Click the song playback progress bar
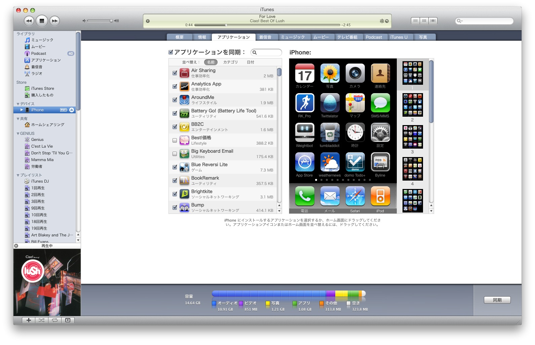The height and width of the screenshot is (345, 535). tap(267, 25)
